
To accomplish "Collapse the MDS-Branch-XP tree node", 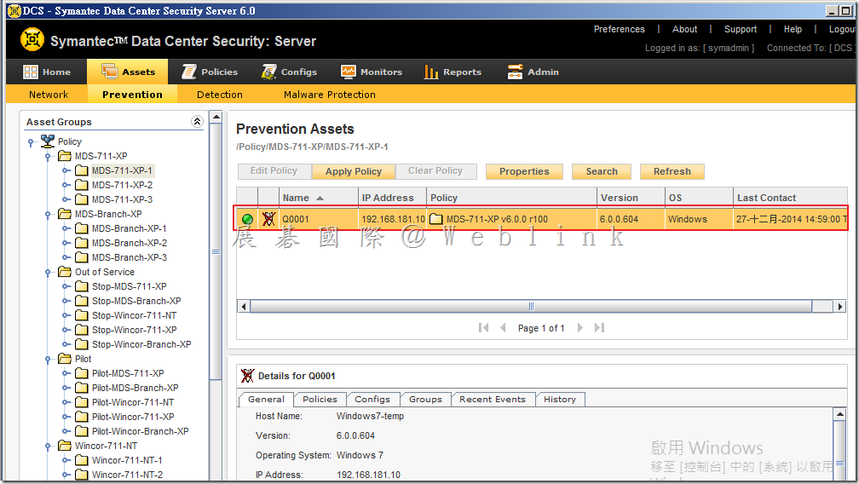I will [48, 215].
